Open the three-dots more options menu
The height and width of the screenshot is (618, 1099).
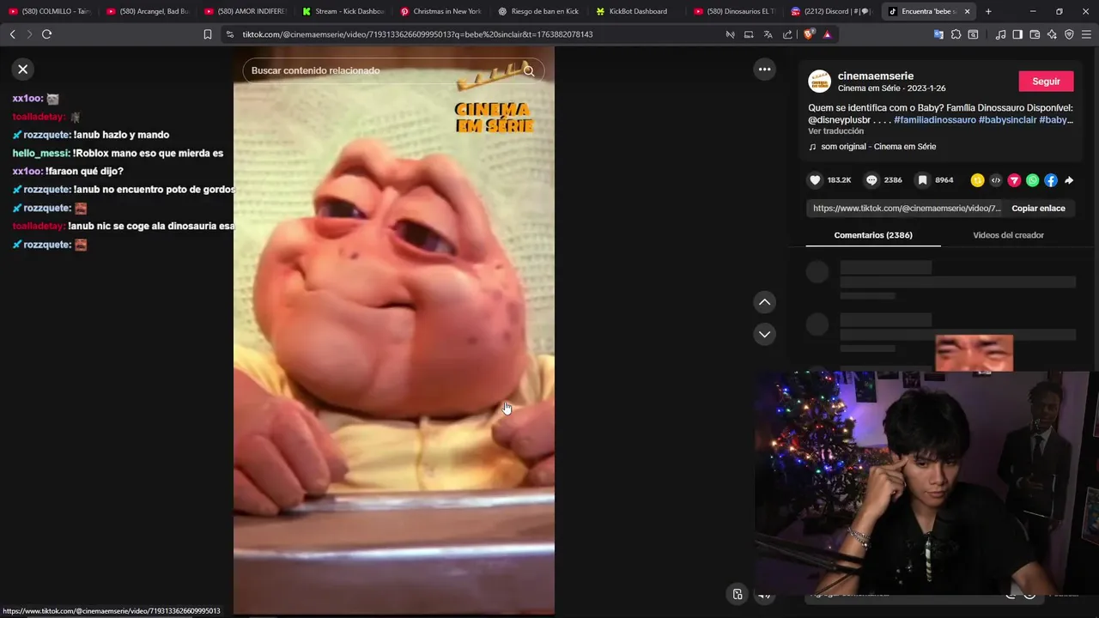tap(764, 70)
